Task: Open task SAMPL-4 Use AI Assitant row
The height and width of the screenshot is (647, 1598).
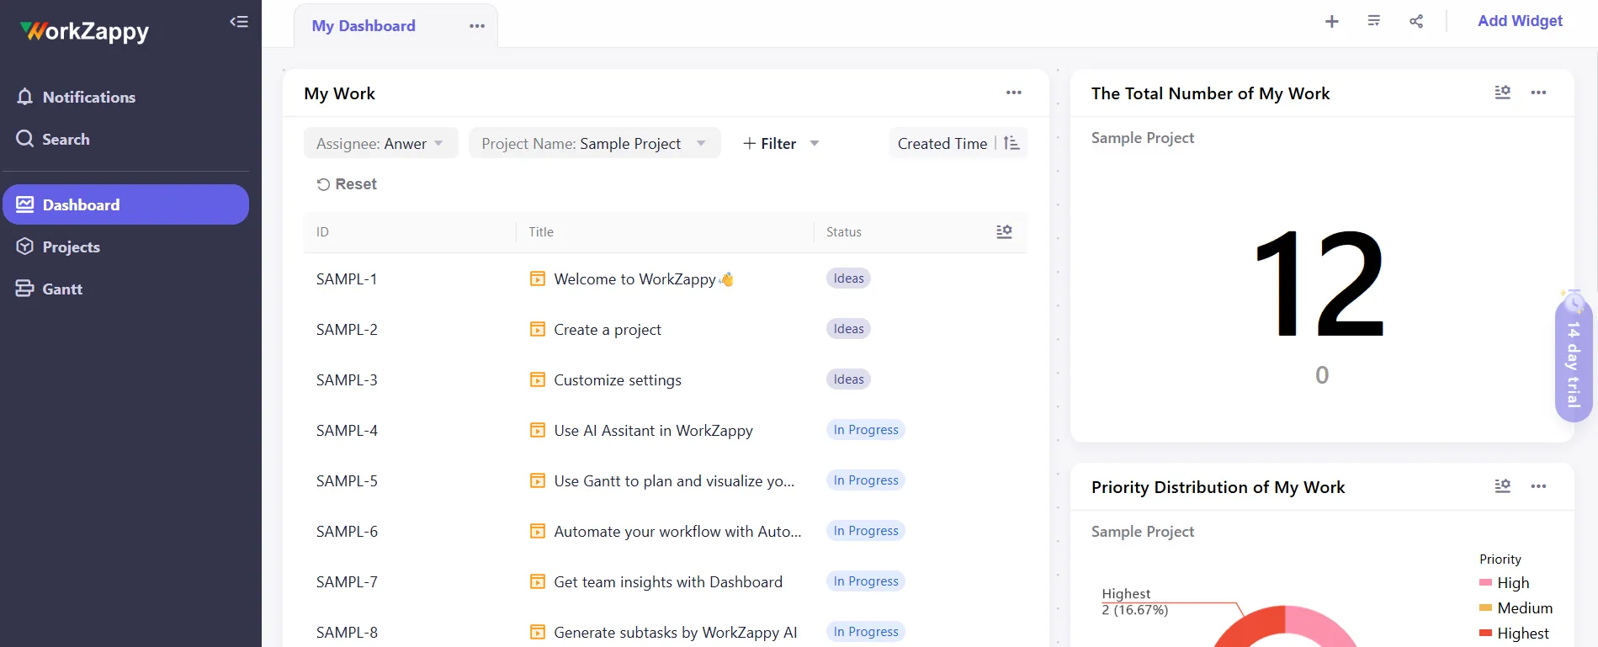Action: (x=653, y=431)
